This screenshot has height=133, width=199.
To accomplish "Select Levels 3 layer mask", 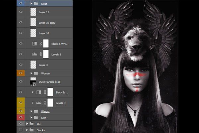I will pos(50,102).
